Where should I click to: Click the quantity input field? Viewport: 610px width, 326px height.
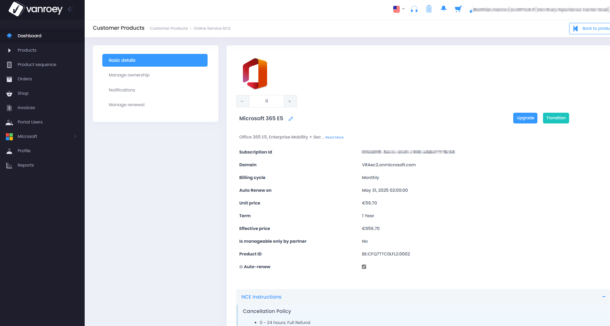click(x=266, y=101)
